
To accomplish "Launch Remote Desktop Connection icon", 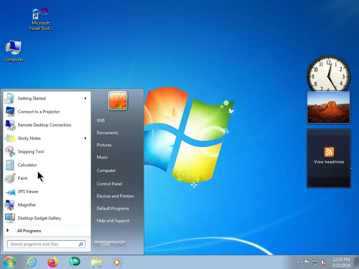I will pos(10,125).
